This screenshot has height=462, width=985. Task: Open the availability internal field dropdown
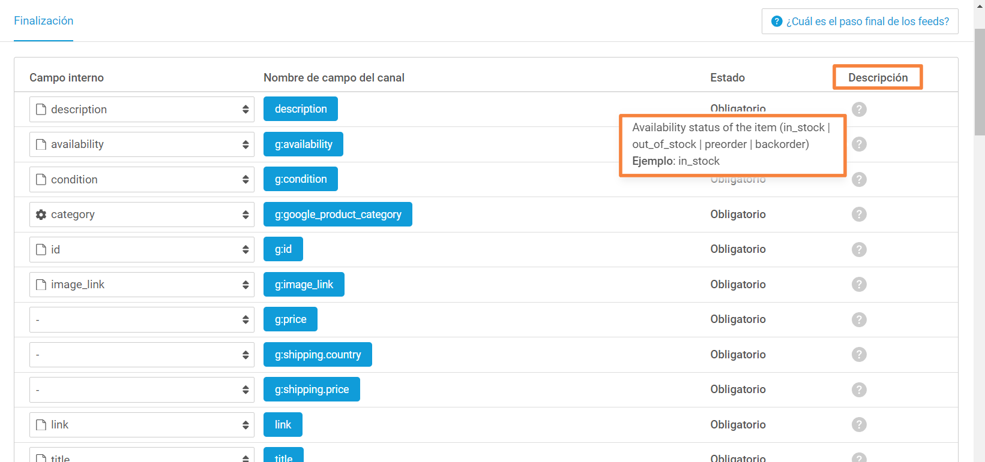142,144
